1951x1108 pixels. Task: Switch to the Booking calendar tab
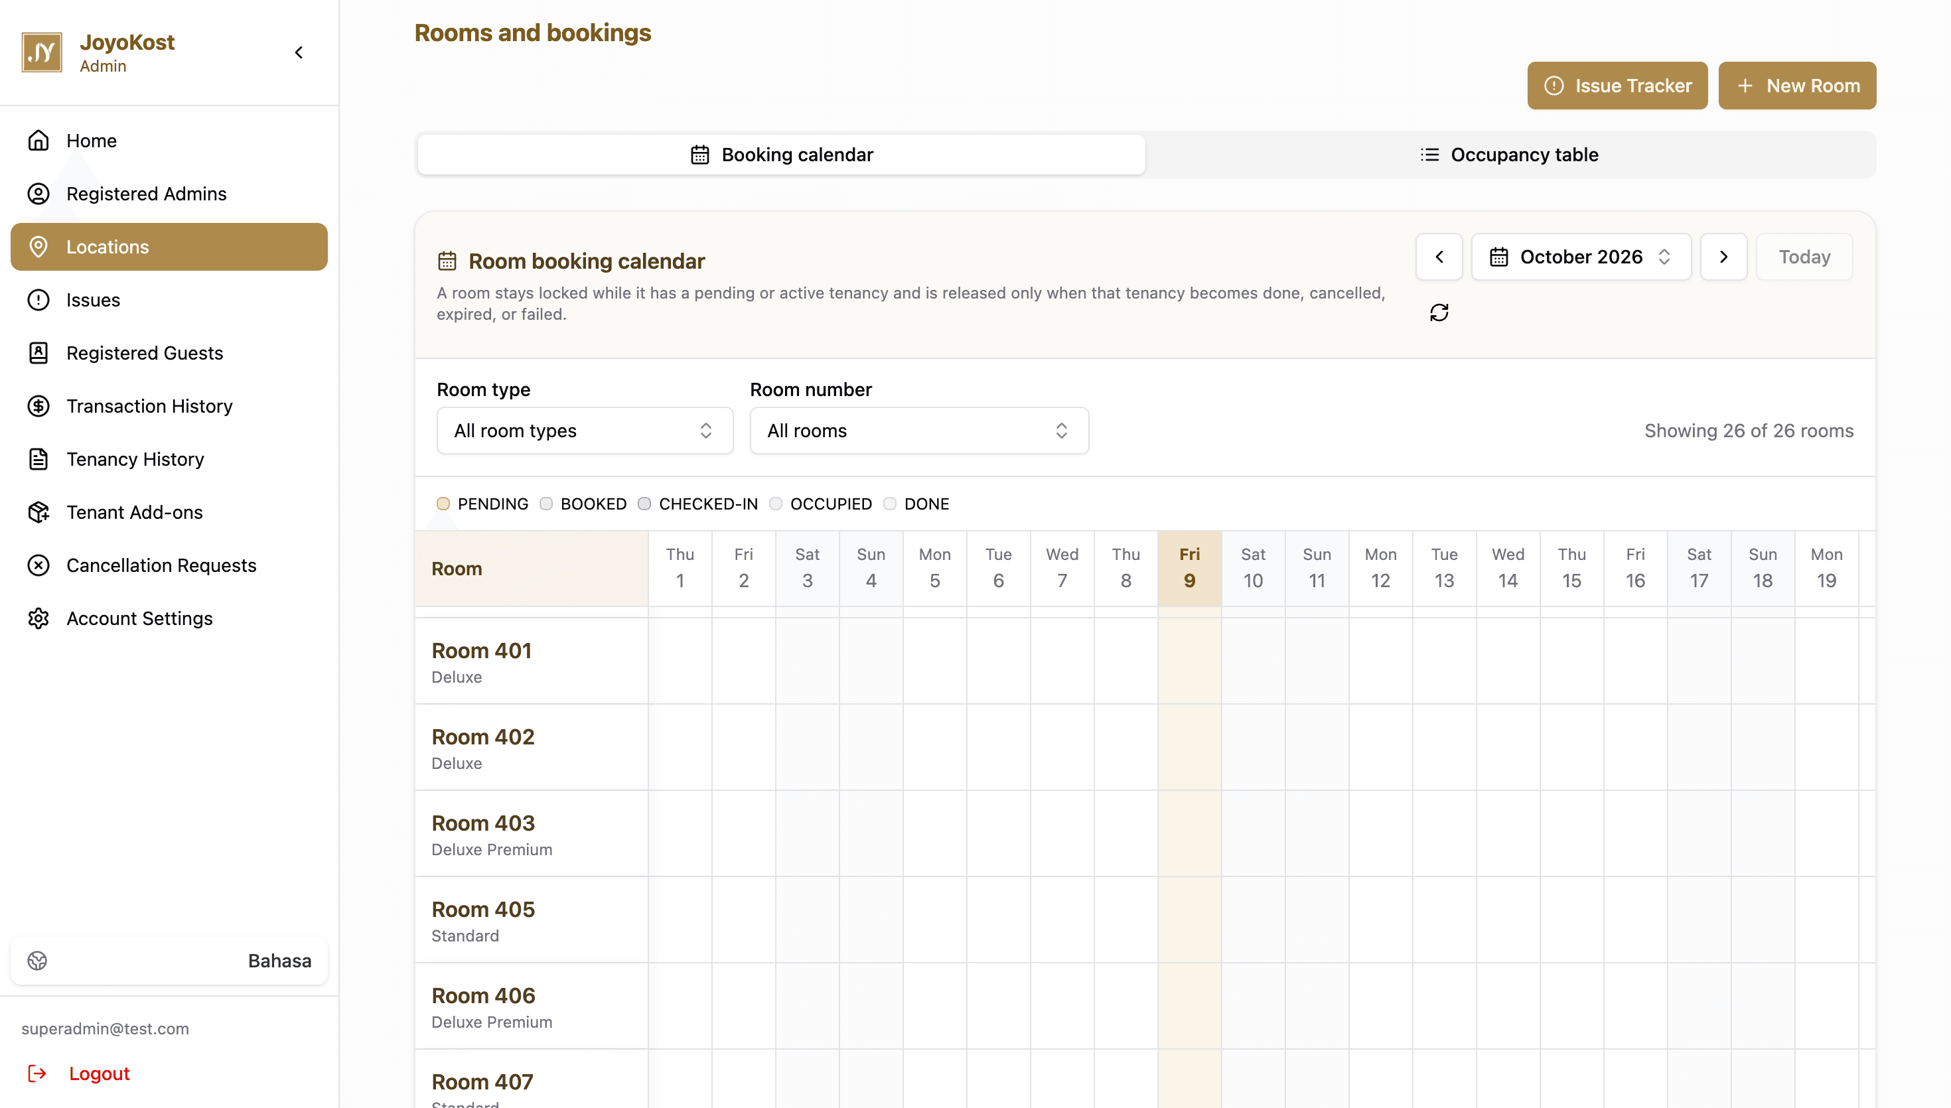pos(780,155)
